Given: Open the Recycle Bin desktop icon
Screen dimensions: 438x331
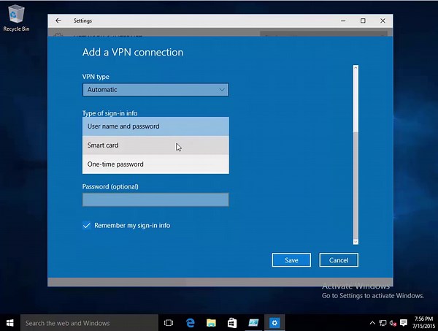Looking at the screenshot, I should tap(16, 18).
